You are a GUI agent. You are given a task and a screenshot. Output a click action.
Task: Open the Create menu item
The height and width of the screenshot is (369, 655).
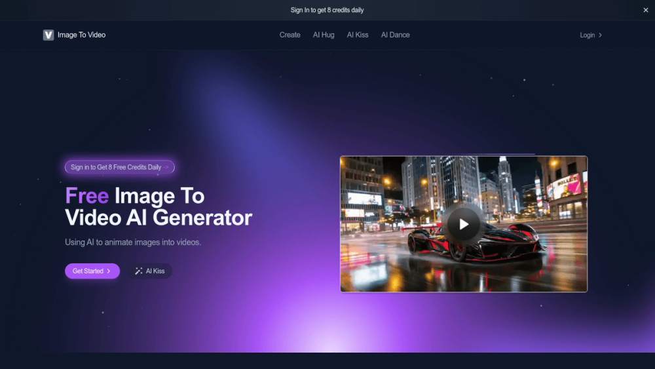(290, 35)
